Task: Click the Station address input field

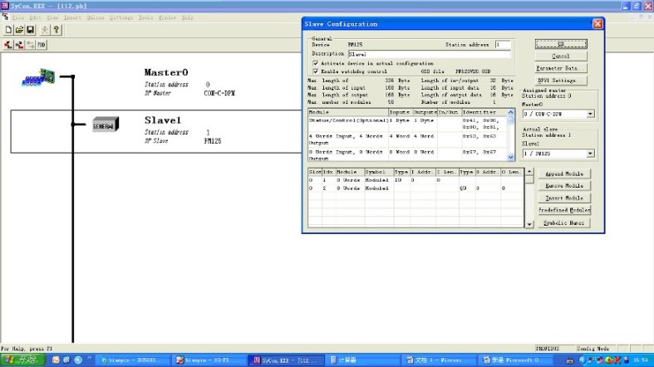Action: [502, 44]
